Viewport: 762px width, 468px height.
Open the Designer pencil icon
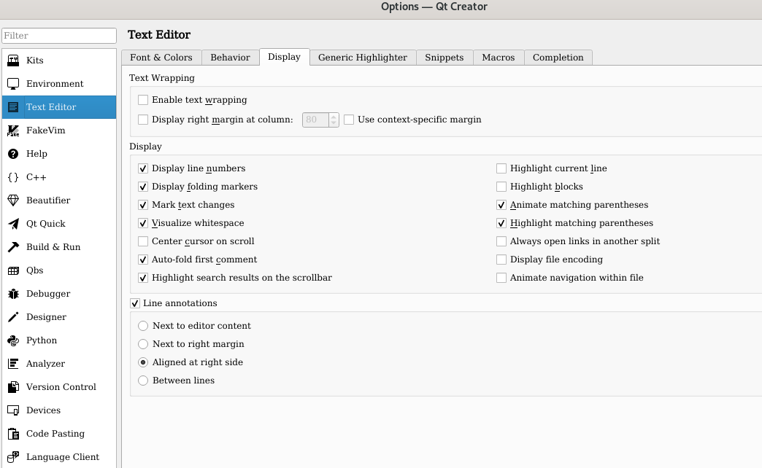(13, 317)
